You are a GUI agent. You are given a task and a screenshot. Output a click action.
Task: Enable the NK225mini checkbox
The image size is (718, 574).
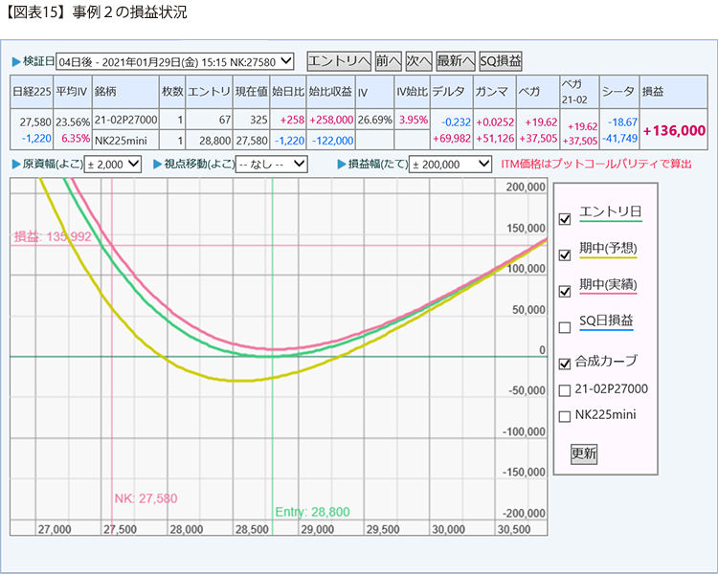point(565,416)
